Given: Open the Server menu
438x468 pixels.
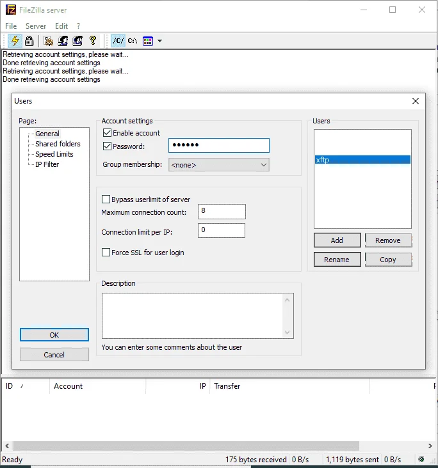Looking at the screenshot, I should [x=36, y=26].
